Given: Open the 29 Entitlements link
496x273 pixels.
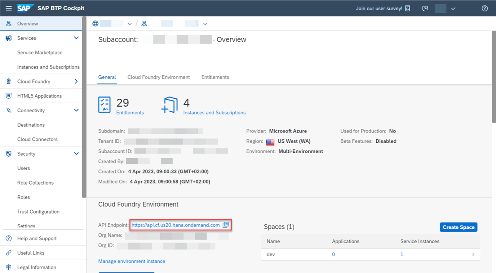Looking at the screenshot, I should [130, 113].
